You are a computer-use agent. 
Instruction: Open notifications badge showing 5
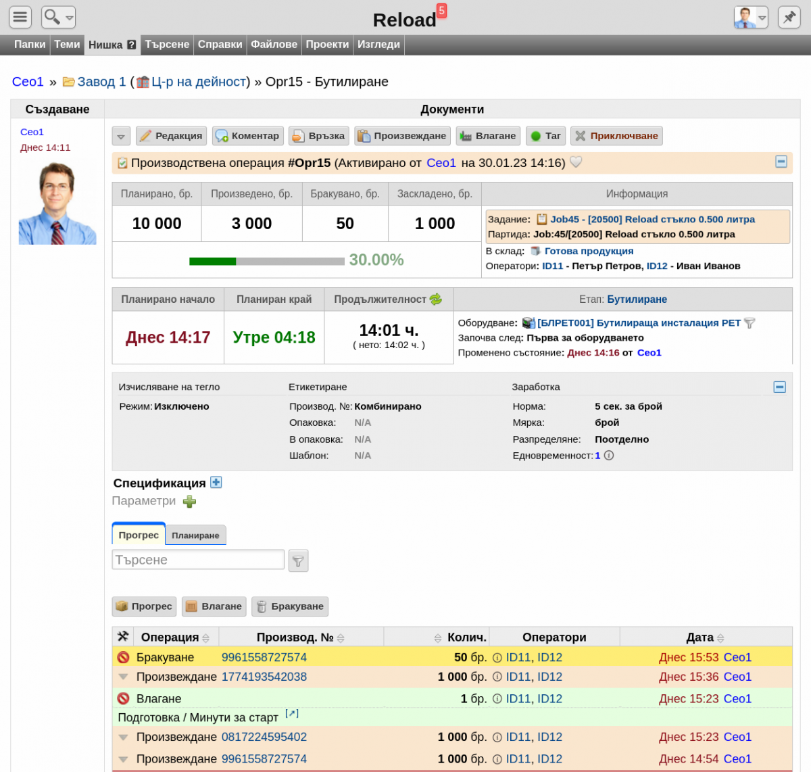click(441, 10)
